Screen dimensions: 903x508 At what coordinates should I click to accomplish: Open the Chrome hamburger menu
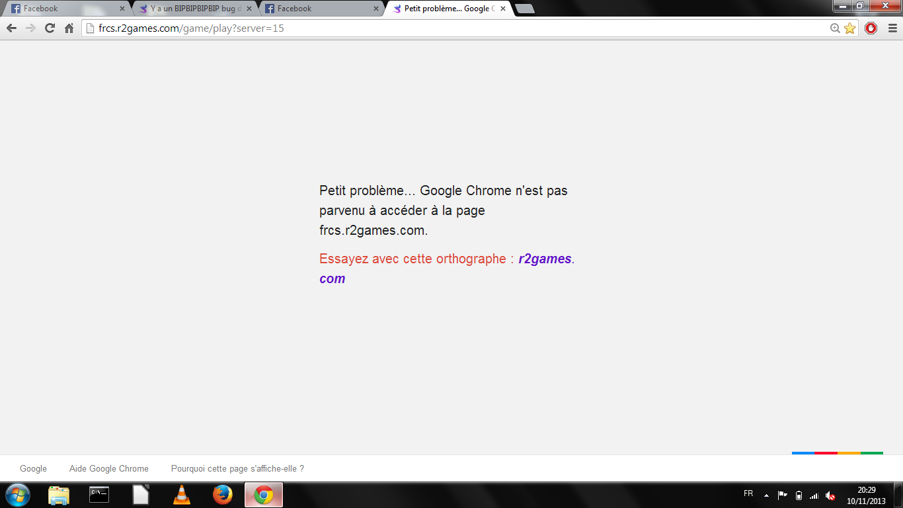(892, 28)
